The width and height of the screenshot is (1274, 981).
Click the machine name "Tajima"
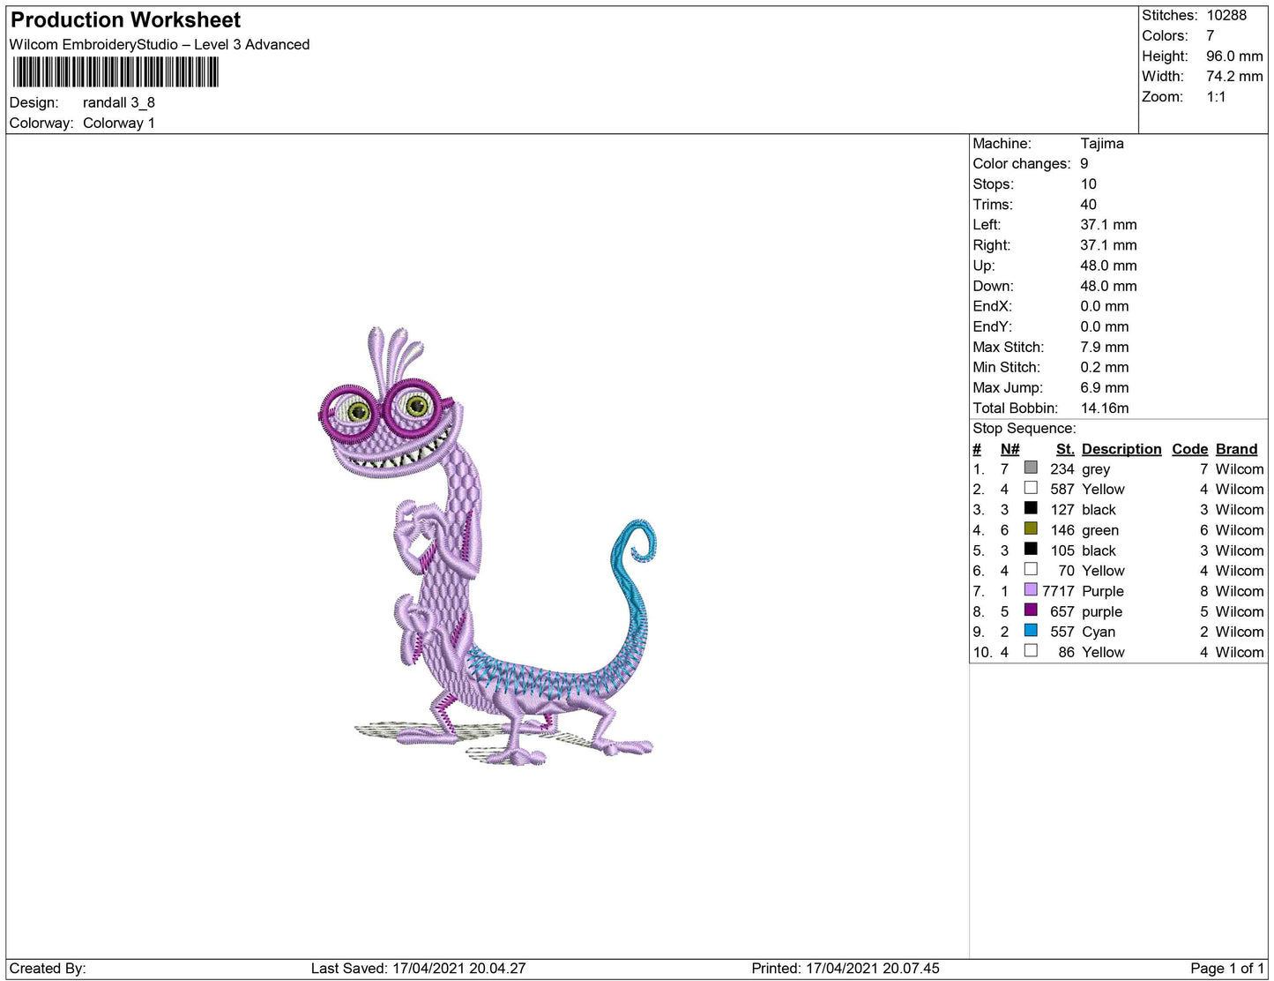(x=1102, y=143)
